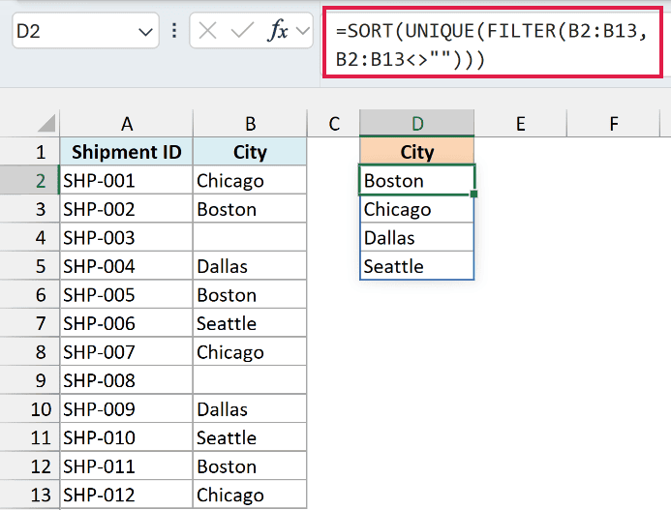Screen dimensions: 671x510
Task: Select row 1 header
Action: 29,152
